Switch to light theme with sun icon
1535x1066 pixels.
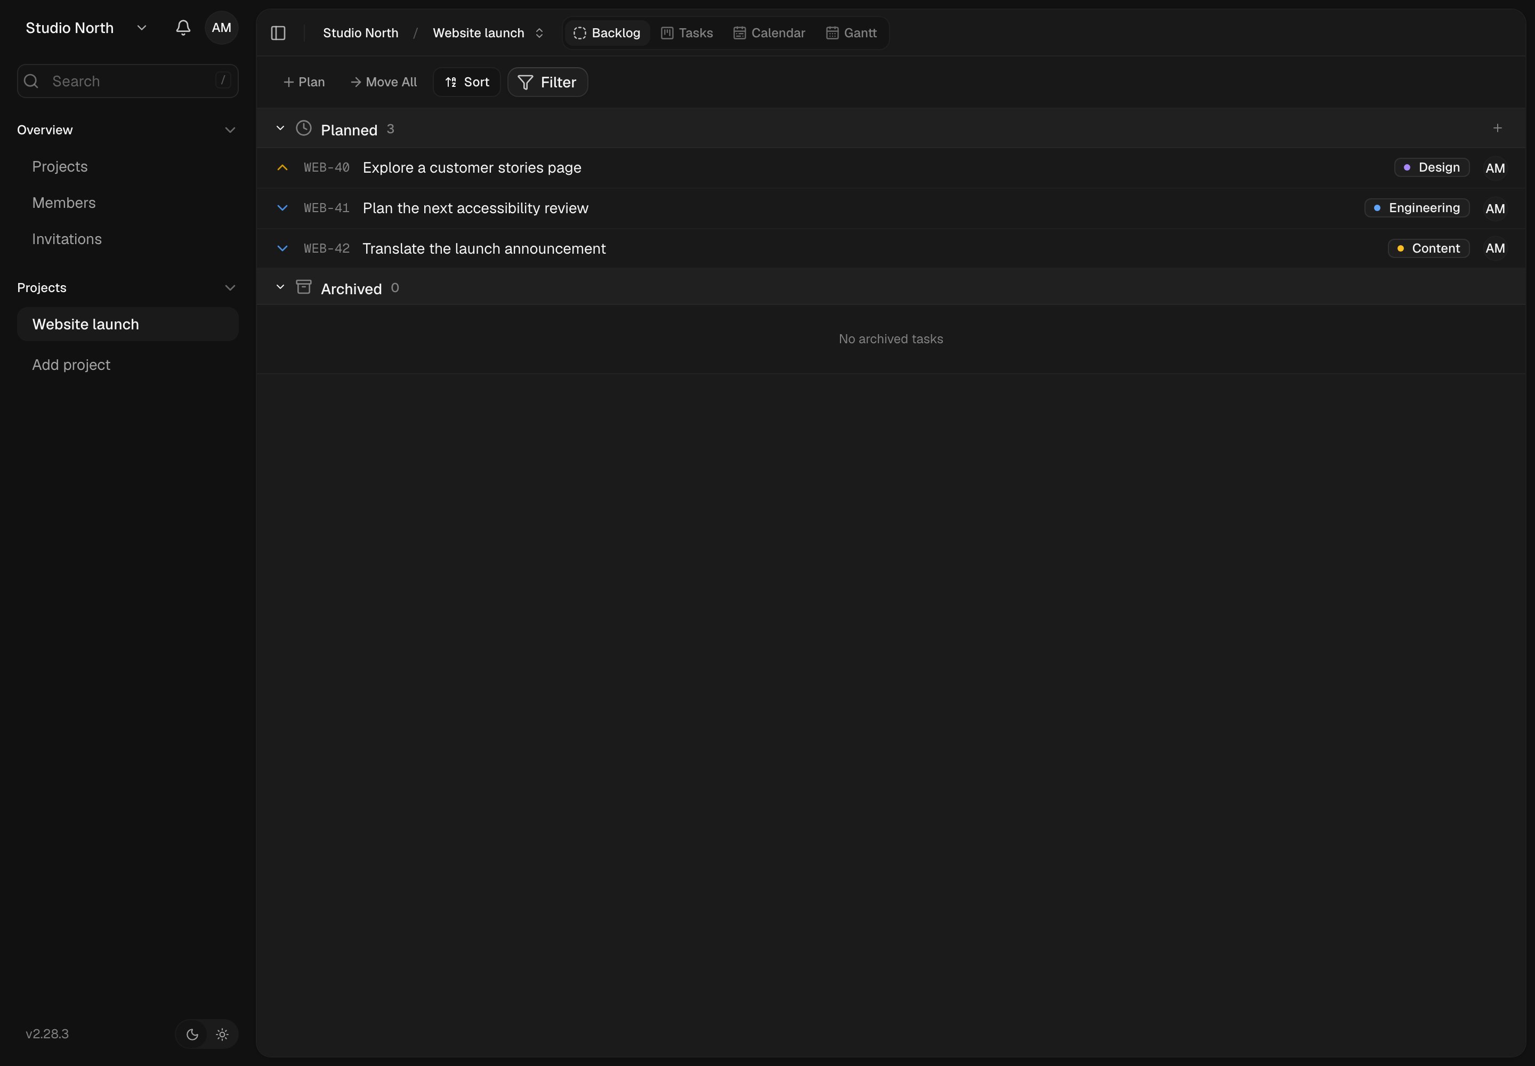point(222,1034)
